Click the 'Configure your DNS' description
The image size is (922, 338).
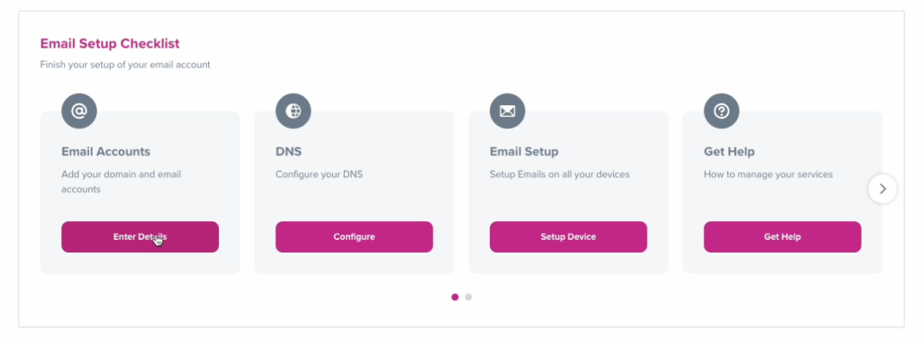[x=320, y=174]
